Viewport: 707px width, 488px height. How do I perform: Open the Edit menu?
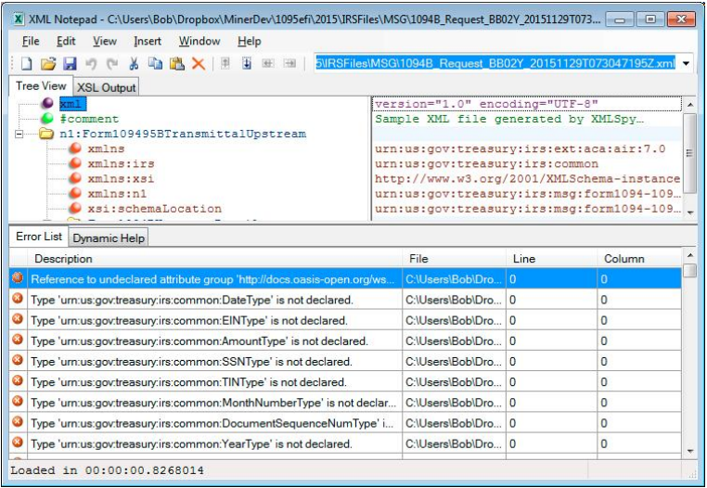(66, 41)
